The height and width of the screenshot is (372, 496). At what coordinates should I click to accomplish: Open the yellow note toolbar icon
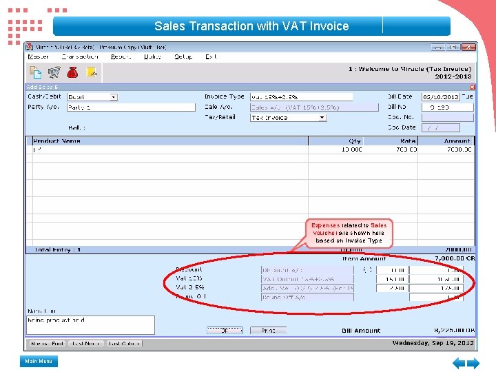point(92,72)
